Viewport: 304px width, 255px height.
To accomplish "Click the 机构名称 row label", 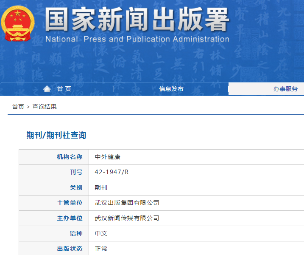I will (70, 157).
